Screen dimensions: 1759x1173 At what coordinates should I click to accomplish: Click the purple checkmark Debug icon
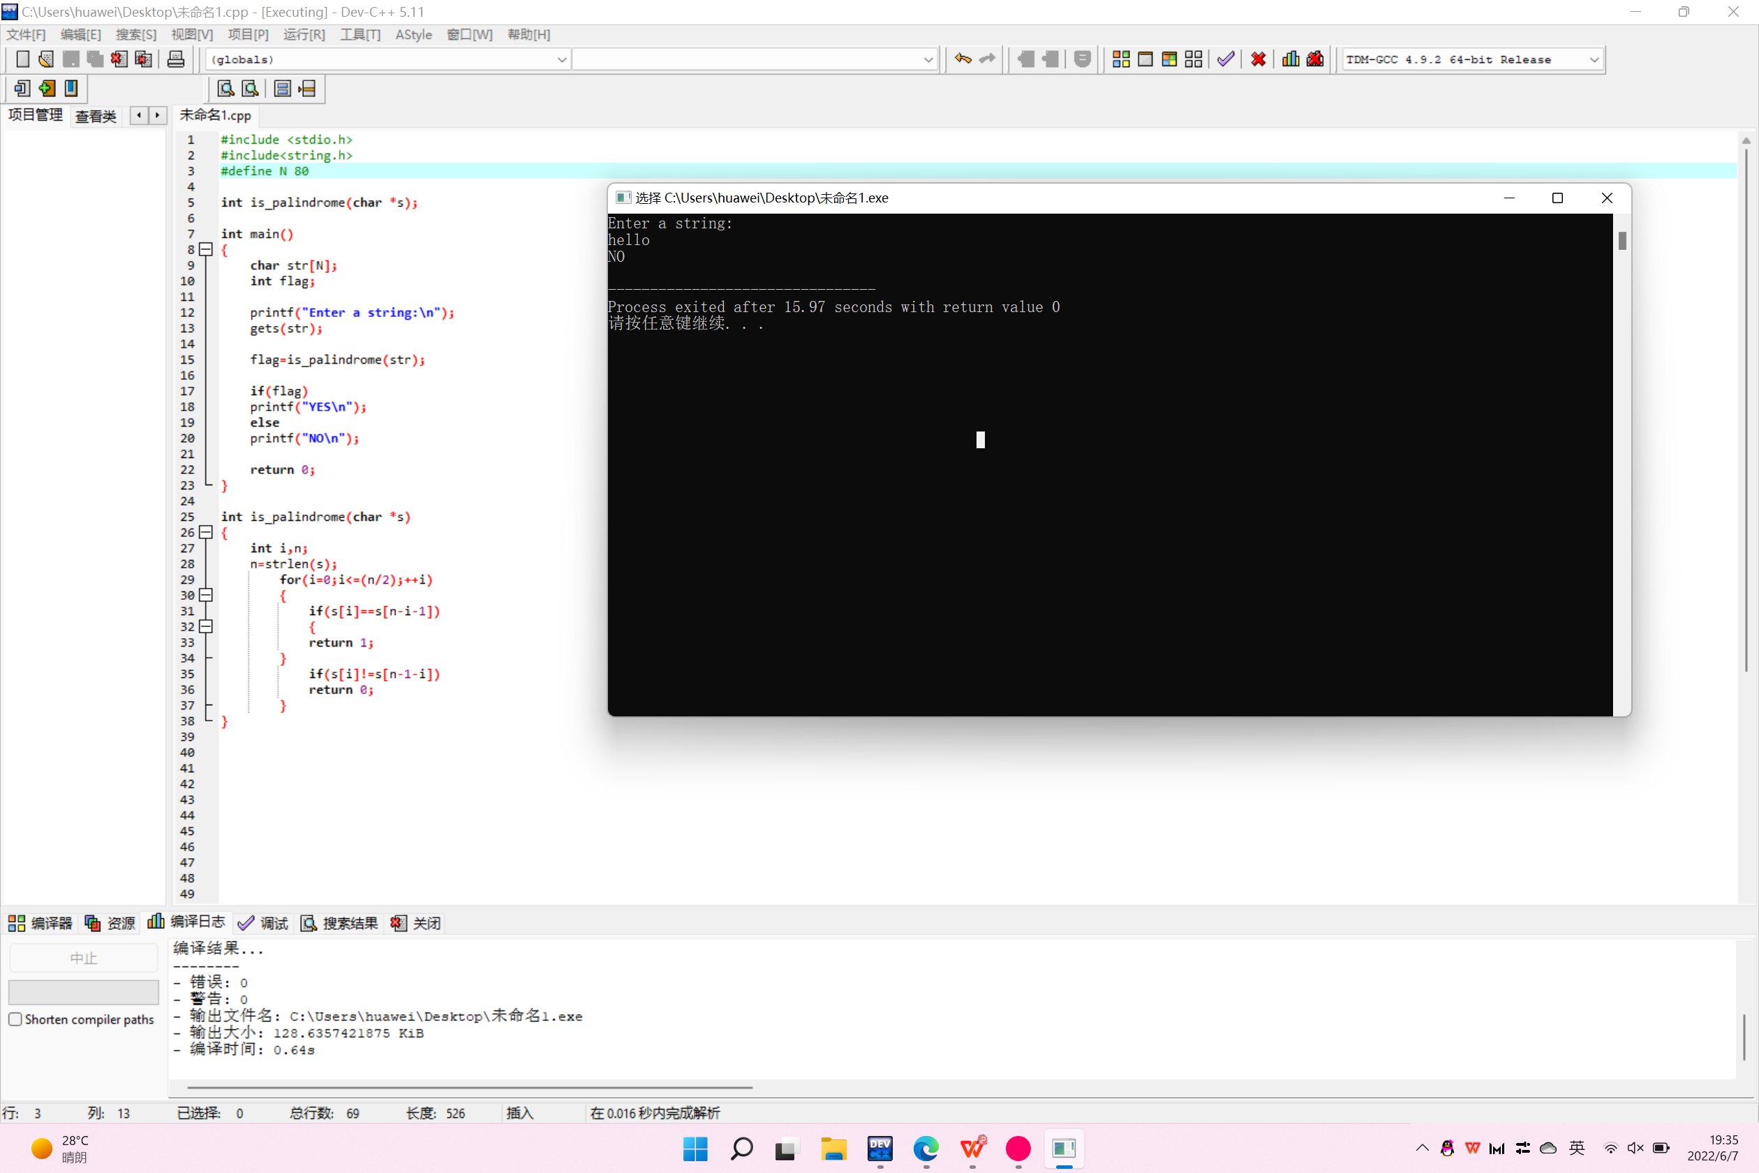[1226, 59]
